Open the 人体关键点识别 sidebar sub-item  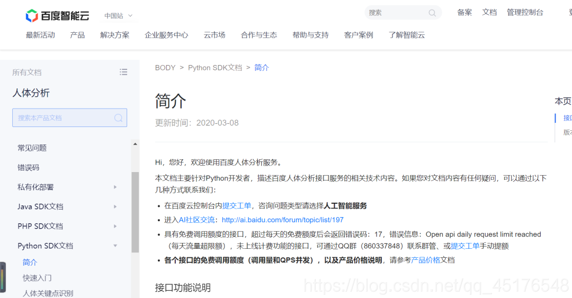48,293
